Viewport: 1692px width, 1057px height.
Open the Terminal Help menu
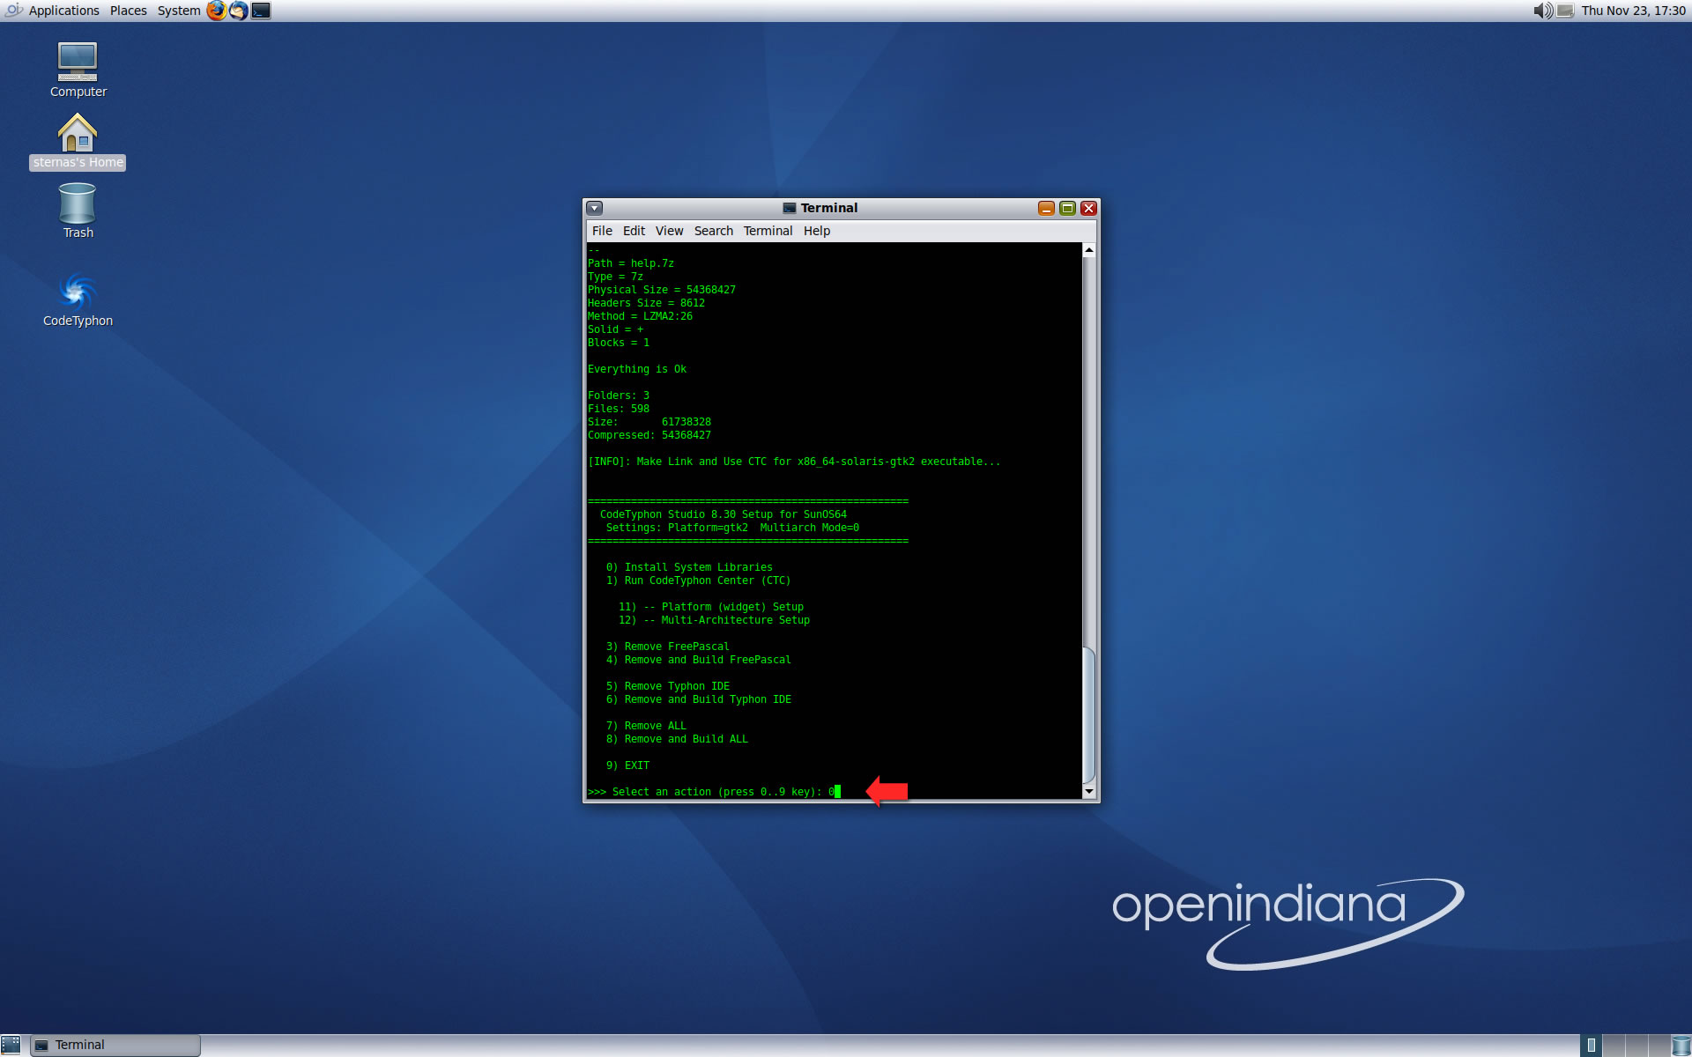(x=816, y=231)
